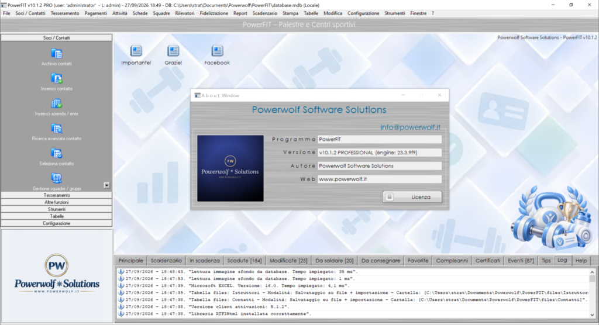Switch to the Scadenzario bottom tab
The width and height of the screenshot is (599, 325).
(x=166, y=261)
